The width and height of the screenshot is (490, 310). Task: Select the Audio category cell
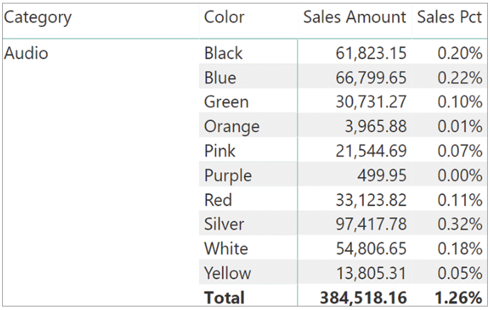26,53
